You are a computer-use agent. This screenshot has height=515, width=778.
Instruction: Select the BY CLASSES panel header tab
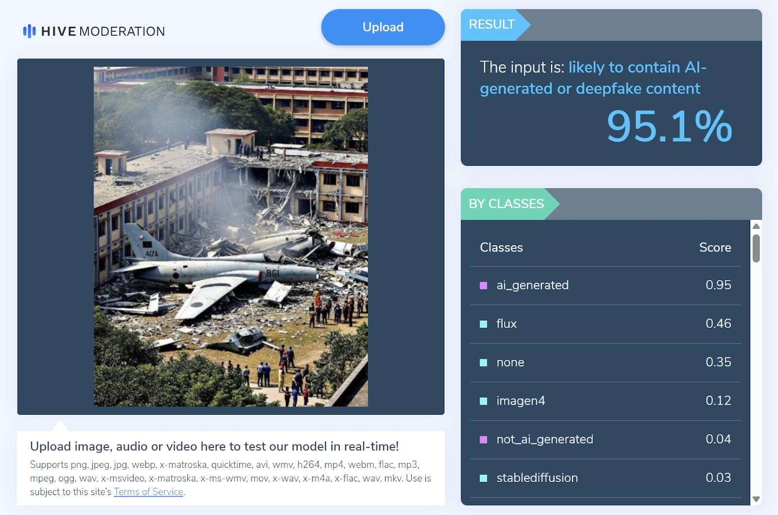506,204
